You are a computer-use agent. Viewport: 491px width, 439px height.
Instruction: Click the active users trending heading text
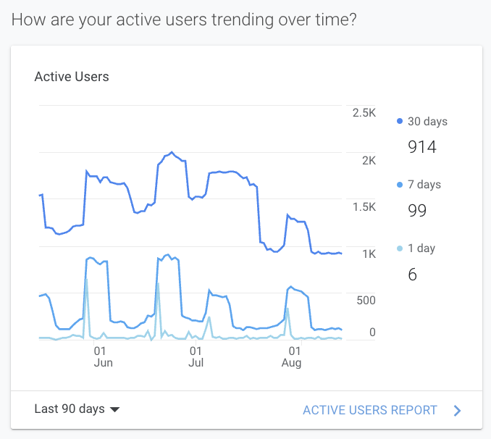(x=184, y=19)
